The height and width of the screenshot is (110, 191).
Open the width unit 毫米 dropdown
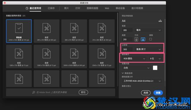149,30
